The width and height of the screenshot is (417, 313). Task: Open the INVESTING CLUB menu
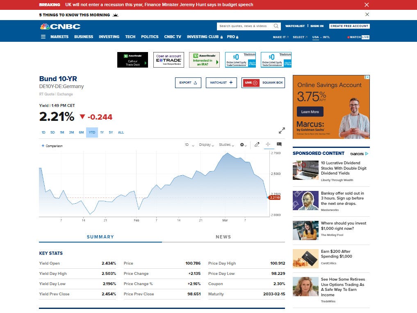click(x=205, y=37)
